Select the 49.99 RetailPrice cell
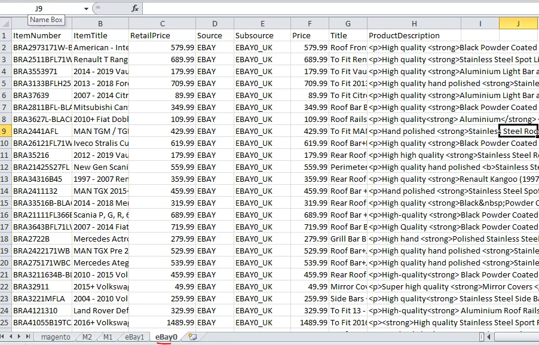 [163, 286]
